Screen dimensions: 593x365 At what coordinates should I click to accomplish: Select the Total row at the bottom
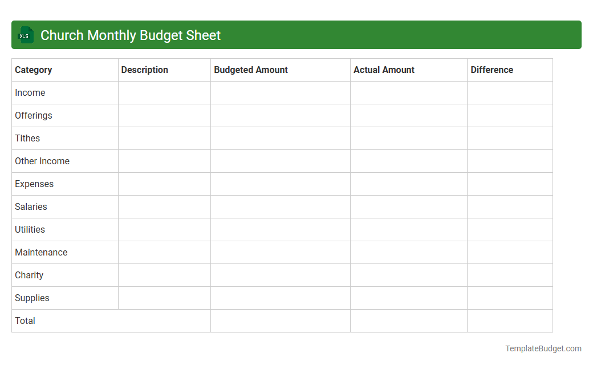pos(25,321)
